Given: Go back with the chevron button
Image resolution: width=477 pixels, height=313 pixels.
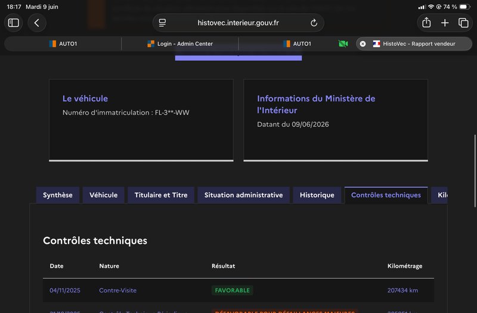Looking at the screenshot, I should pos(37,23).
